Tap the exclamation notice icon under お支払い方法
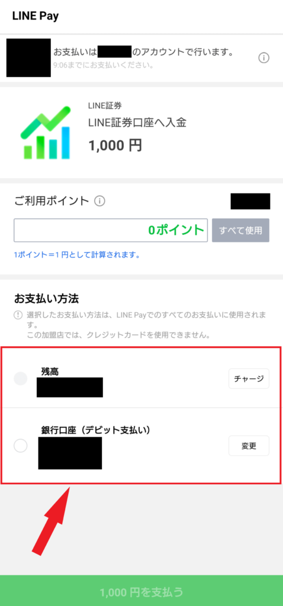Viewport: 283px width, 606px height. coord(18,315)
